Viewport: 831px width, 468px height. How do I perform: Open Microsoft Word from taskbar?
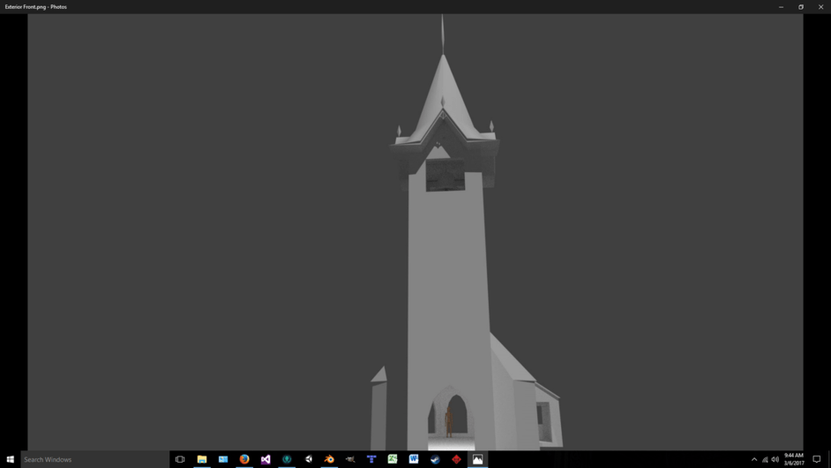(x=414, y=459)
